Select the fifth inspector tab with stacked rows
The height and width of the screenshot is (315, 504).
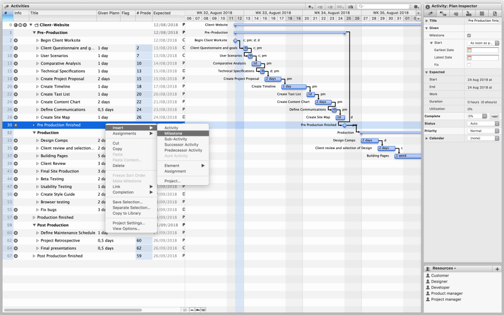[481, 13]
